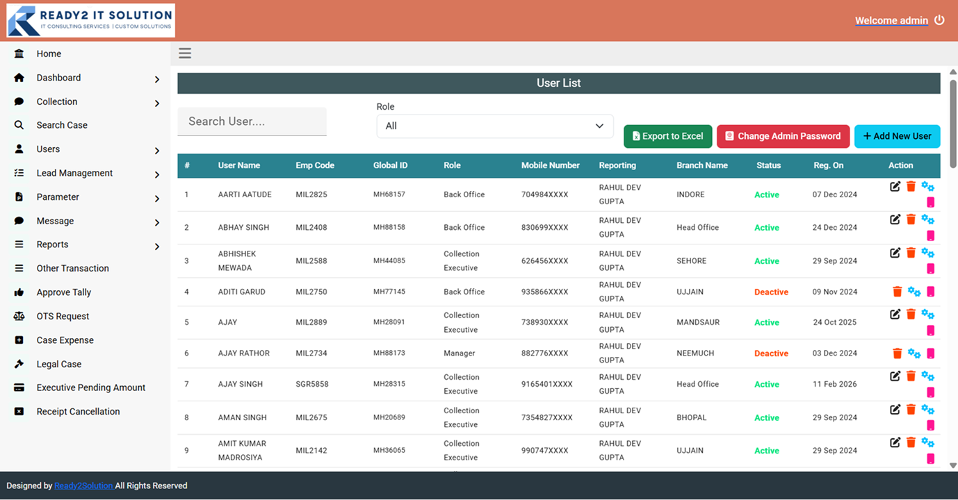958x500 pixels.
Task: Edit AARTI AATUDE using the pencil icon
Action: click(x=895, y=186)
